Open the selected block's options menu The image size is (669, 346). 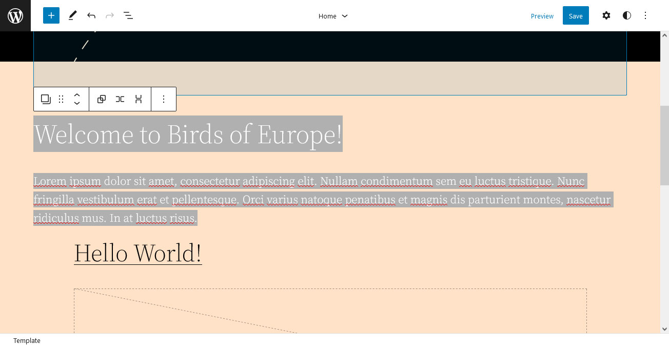click(164, 99)
